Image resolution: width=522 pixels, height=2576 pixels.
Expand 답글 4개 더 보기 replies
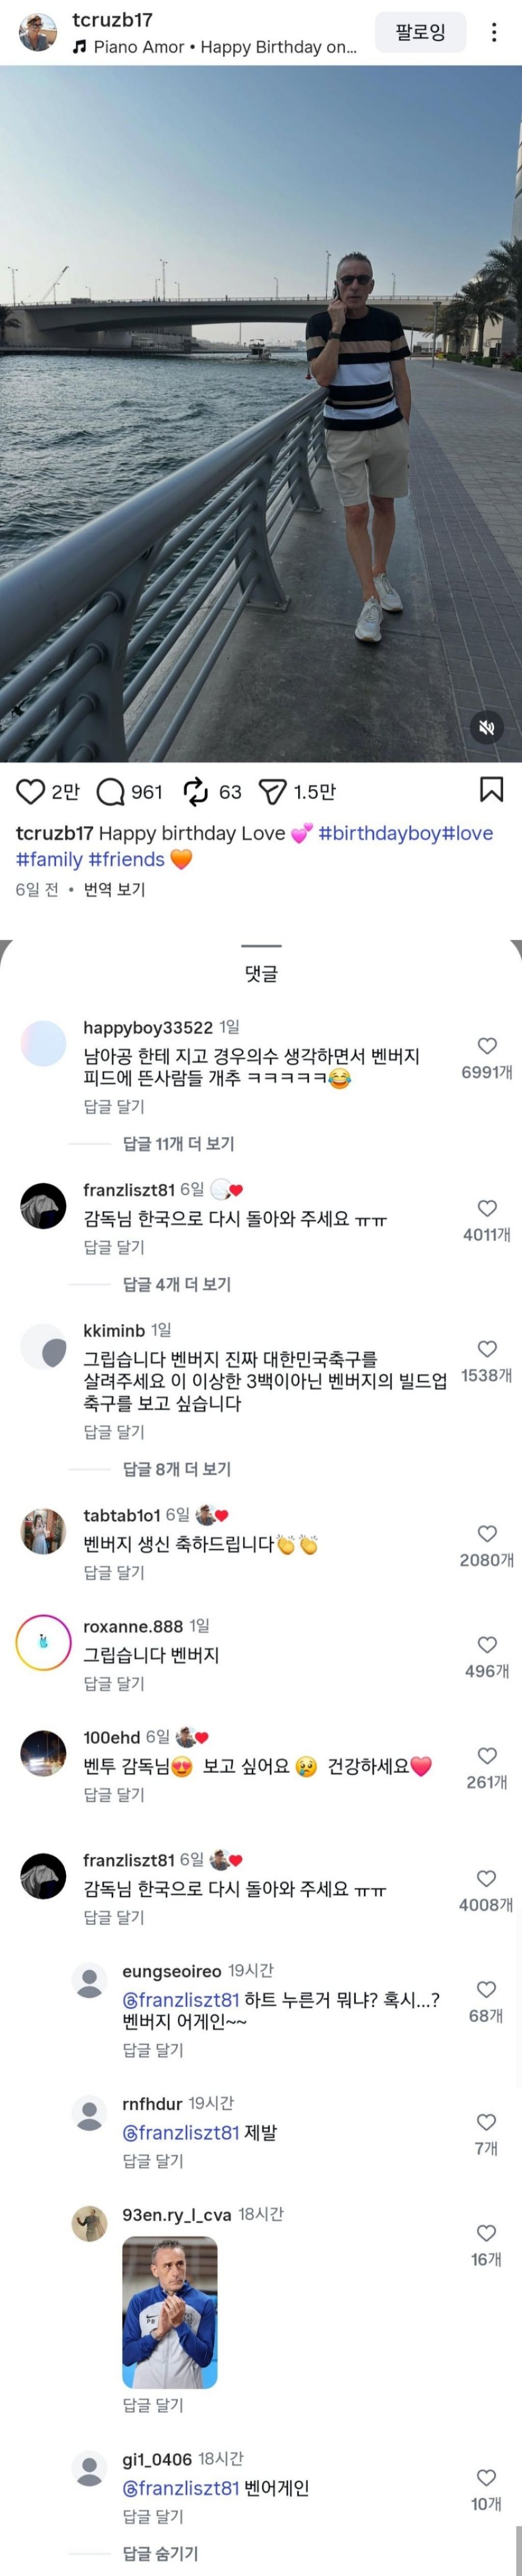click(x=177, y=1284)
